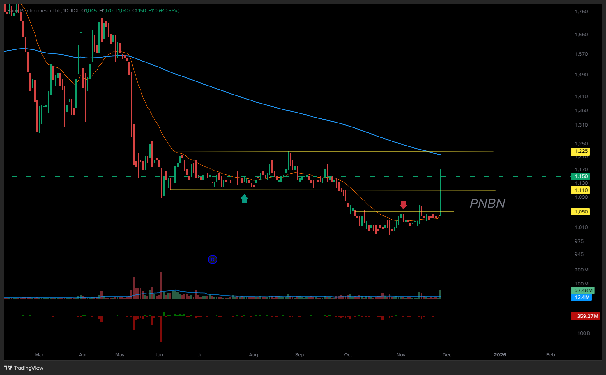Viewport: 606px width, 375px height.
Task: Click the tallest red volume bar in June
Action: (x=161, y=285)
